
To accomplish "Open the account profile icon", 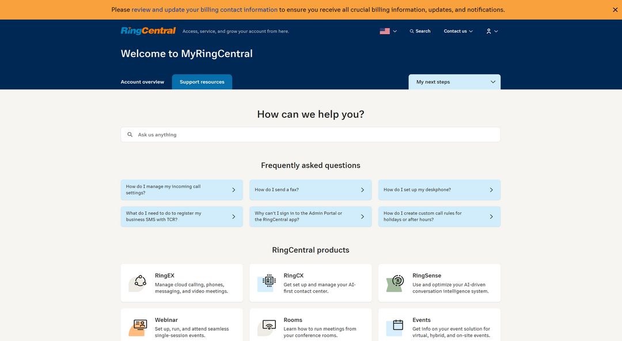I will point(489,31).
